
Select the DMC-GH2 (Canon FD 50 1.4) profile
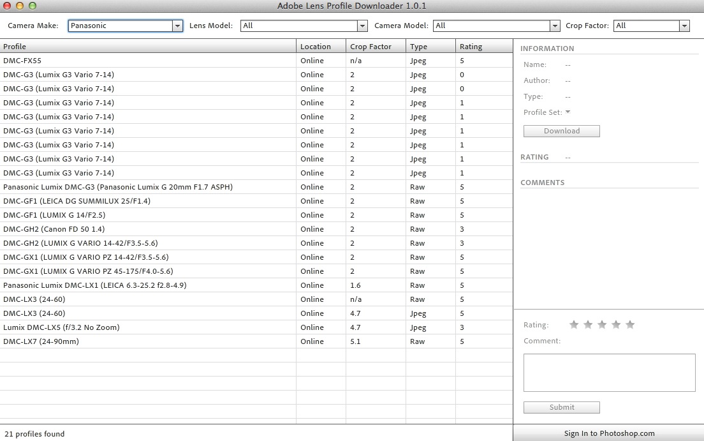pos(148,229)
